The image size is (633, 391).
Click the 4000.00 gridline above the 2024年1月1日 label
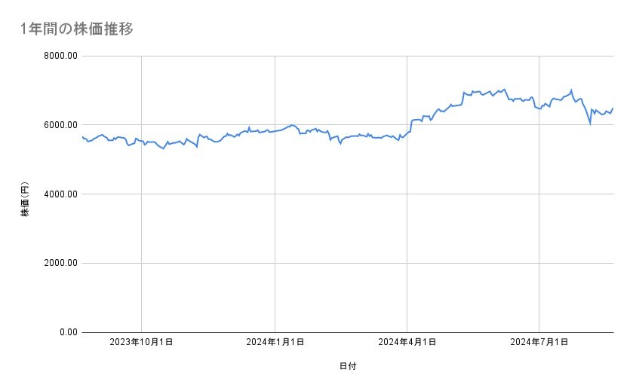(275, 194)
